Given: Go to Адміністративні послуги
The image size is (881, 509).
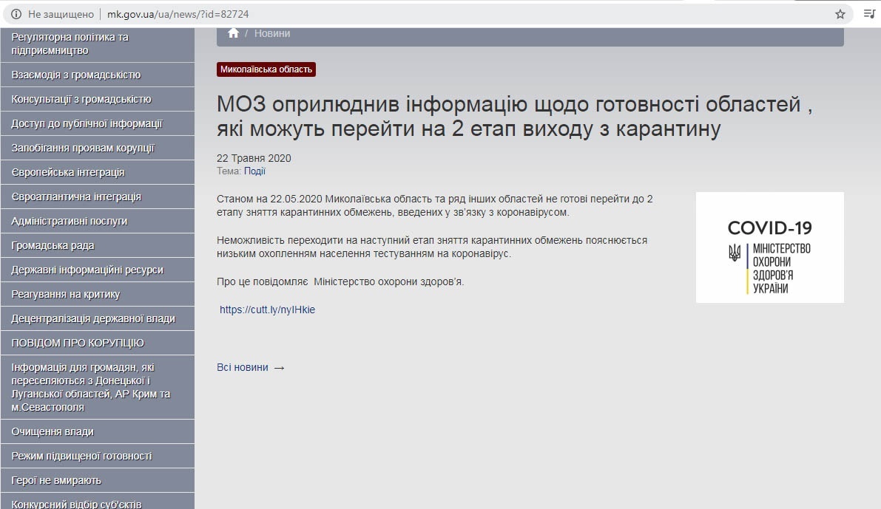Looking at the screenshot, I should point(98,221).
